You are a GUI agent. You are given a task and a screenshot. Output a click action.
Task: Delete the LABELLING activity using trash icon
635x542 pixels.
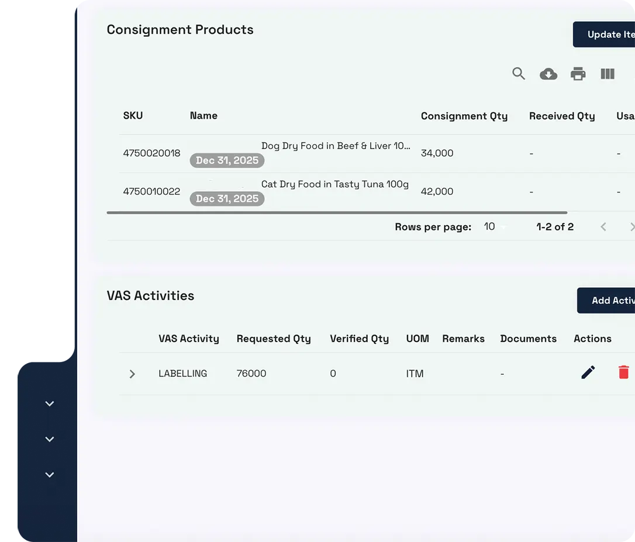click(x=624, y=372)
